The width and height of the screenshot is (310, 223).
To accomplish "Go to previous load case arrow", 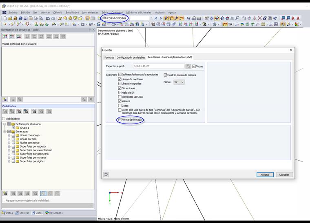I will [156, 18].
